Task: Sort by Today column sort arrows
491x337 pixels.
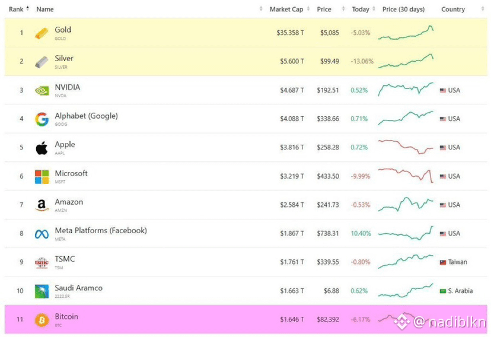Action: click(x=374, y=9)
